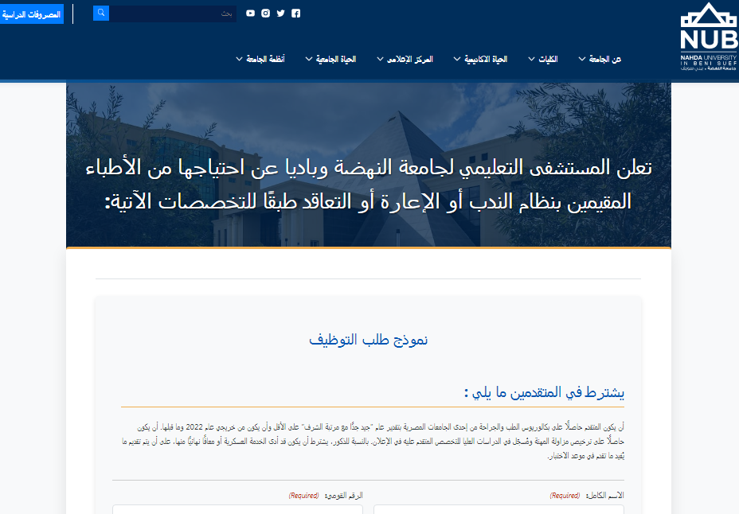Expand the الحياة الاكاديمية menu chevron
This screenshot has height=514, width=739.
(x=457, y=60)
